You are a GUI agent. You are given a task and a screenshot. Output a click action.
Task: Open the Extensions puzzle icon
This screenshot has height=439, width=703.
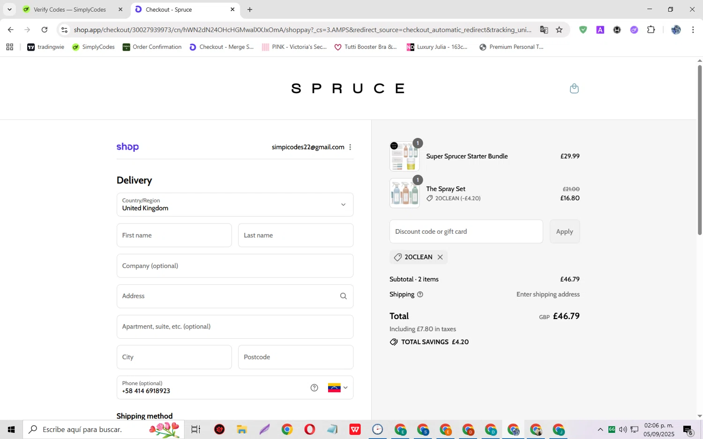(x=651, y=30)
